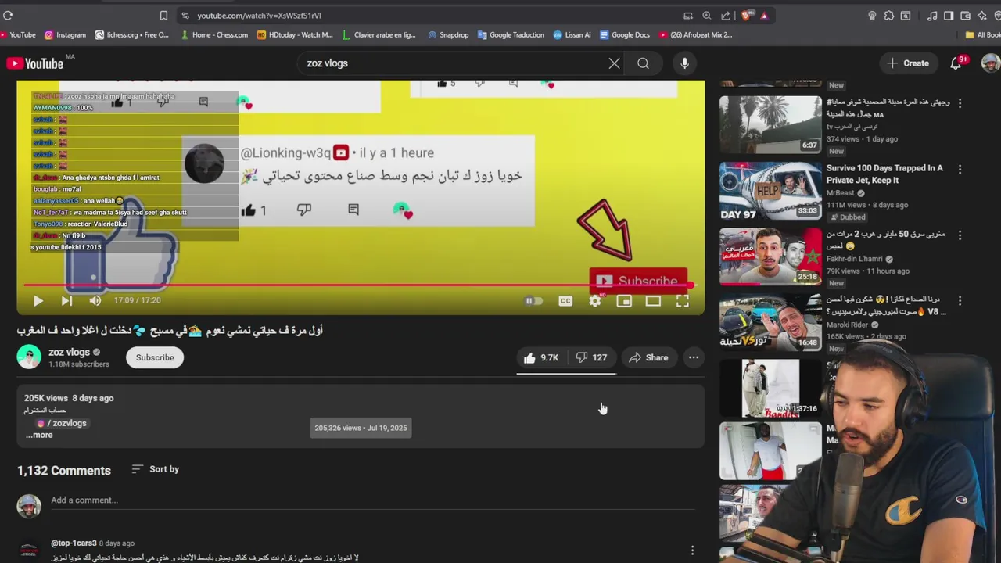Skip to the next video
This screenshot has height=563, width=1001.
pos(66,300)
